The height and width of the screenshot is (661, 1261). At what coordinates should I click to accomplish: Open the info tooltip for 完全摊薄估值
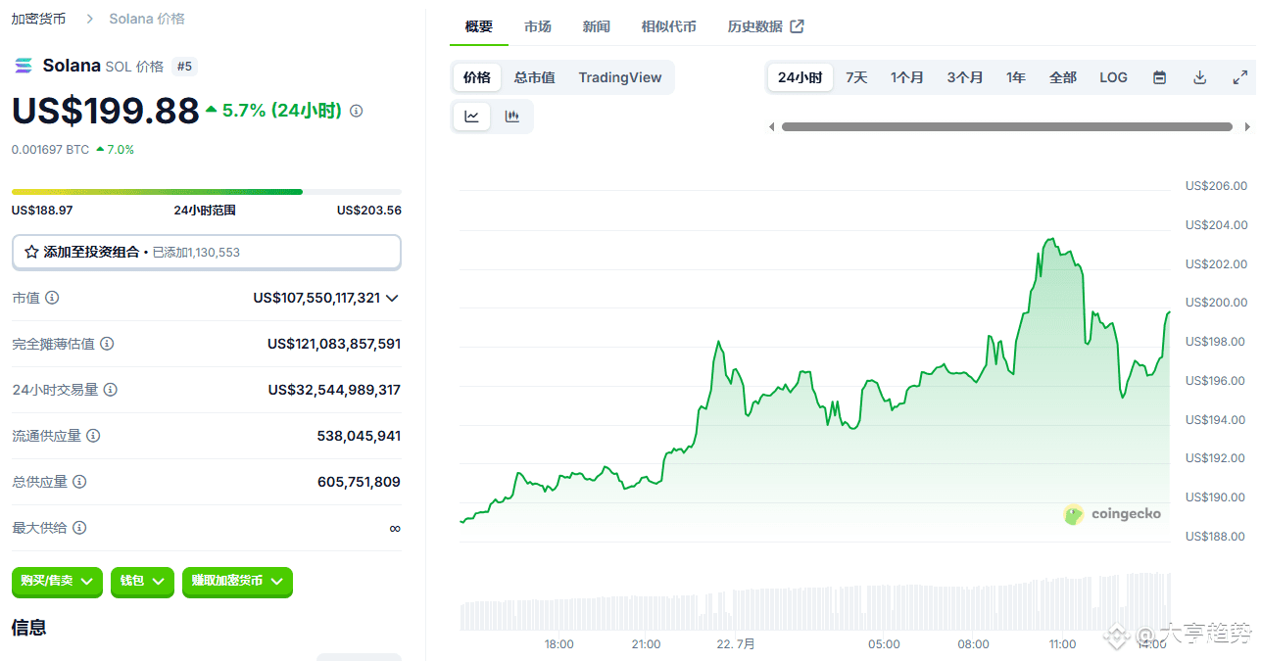(107, 344)
